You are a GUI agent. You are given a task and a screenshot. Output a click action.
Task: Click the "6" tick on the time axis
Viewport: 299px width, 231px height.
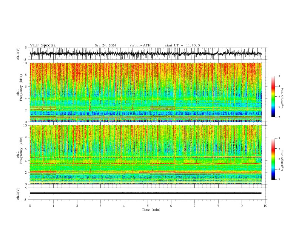point(171,206)
